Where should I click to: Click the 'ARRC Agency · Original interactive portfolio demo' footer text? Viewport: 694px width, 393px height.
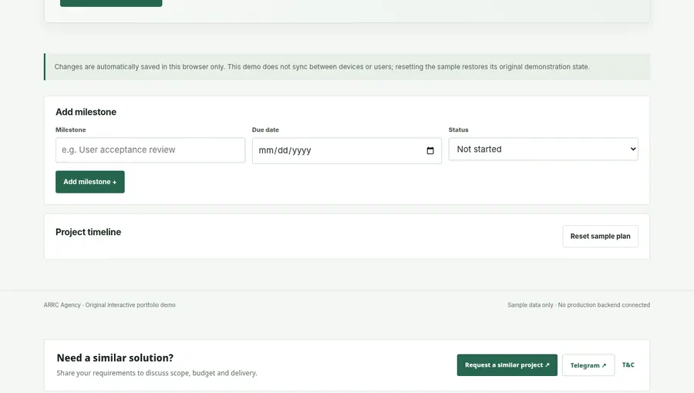pyautogui.click(x=109, y=305)
